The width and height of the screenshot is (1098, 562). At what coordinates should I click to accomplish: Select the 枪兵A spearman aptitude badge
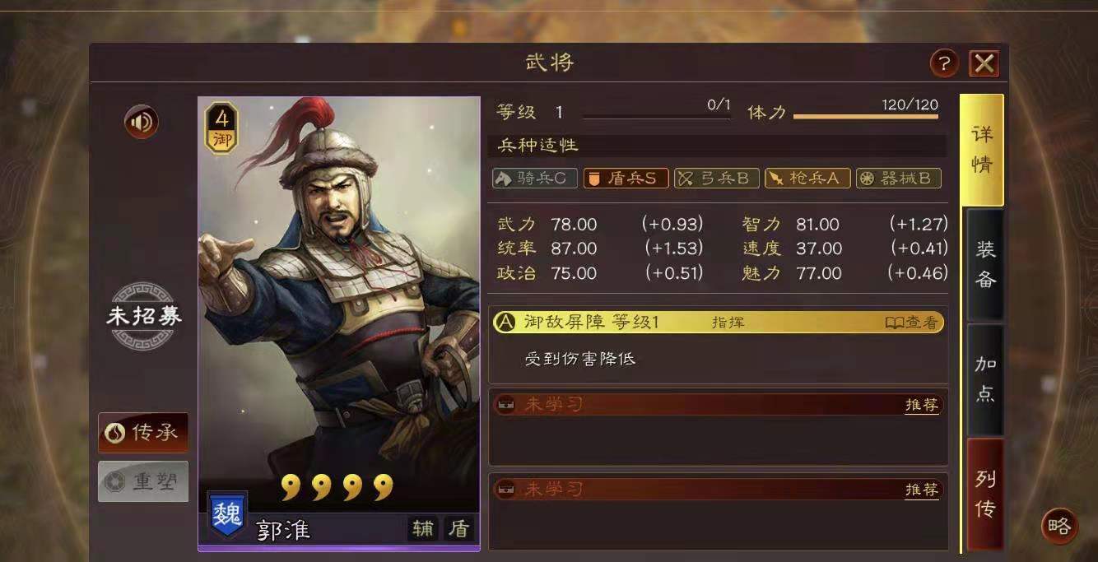point(807,178)
